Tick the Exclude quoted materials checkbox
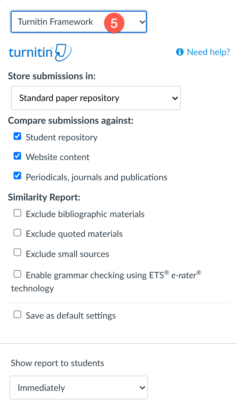 tap(17, 233)
